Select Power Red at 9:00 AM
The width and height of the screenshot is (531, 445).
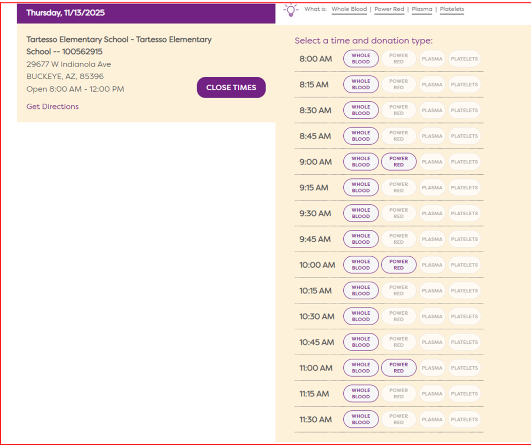[398, 162]
